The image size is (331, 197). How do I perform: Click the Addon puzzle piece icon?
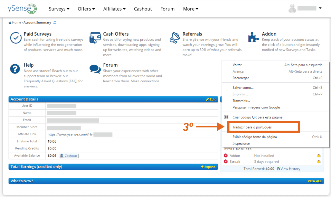(x=253, y=37)
